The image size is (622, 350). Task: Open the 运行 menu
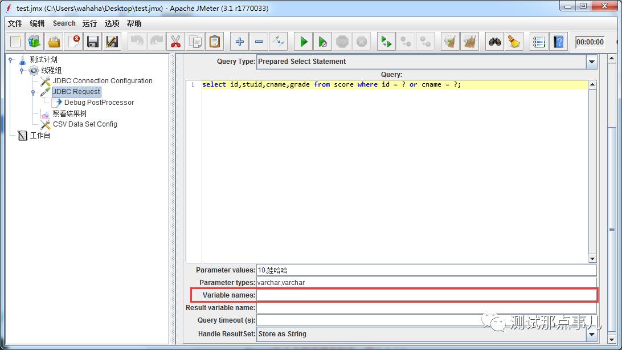point(89,23)
